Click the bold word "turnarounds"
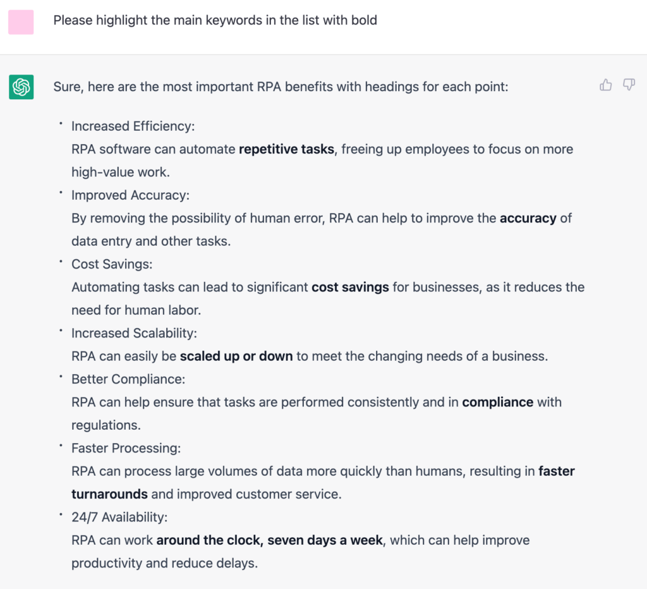The width and height of the screenshot is (647, 589). (109, 494)
